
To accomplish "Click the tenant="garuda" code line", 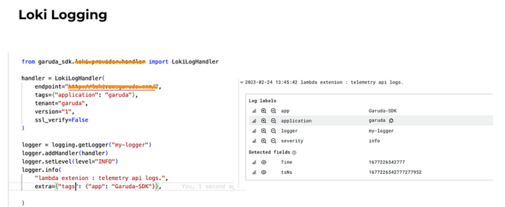I will [x=62, y=103].
